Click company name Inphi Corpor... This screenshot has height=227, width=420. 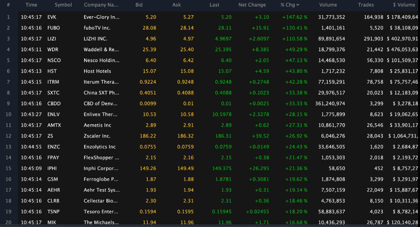tap(101, 168)
